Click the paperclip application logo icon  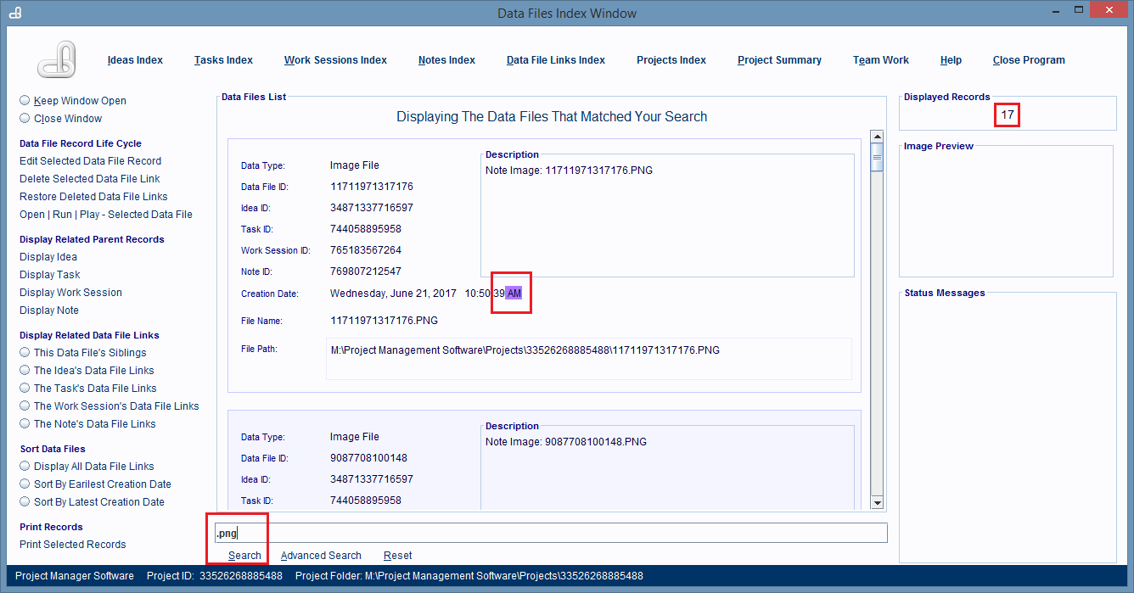[x=59, y=59]
